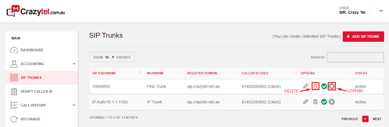Delete the First Trunk using trash icon

pyautogui.click(x=315, y=86)
